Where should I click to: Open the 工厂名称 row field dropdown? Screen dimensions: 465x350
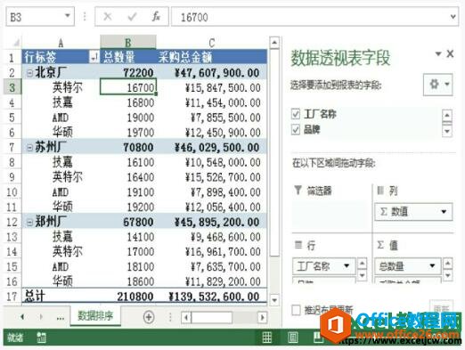(x=347, y=265)
